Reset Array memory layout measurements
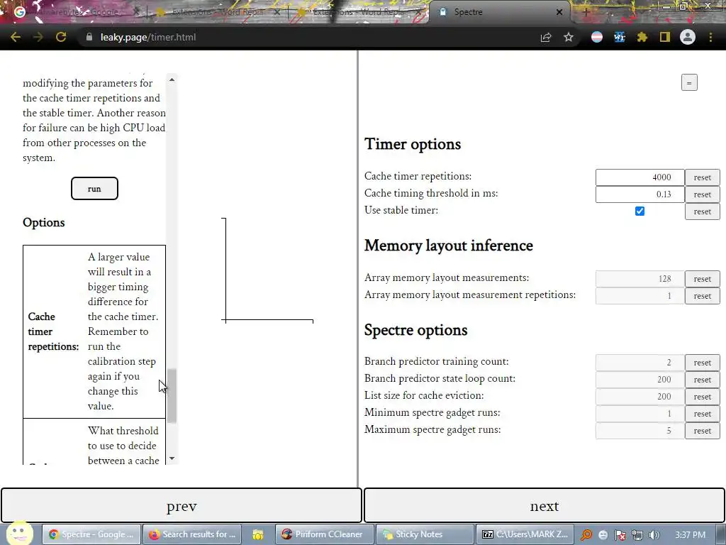Image resolution: width=726 pixels, height=545 pixels. click(703, 279)
